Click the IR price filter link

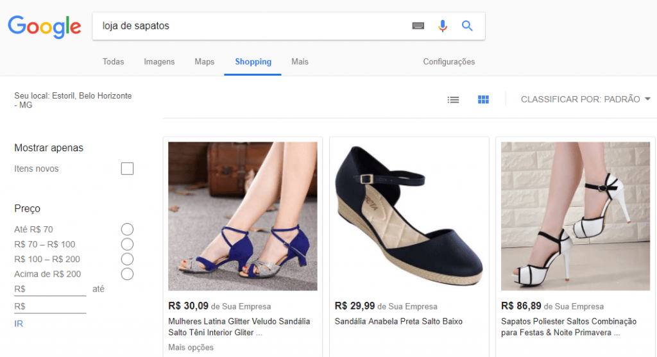[19, 324]
